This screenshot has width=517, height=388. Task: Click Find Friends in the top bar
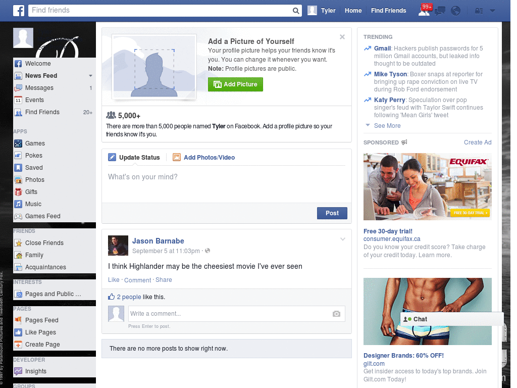click(x=388, y=11)
